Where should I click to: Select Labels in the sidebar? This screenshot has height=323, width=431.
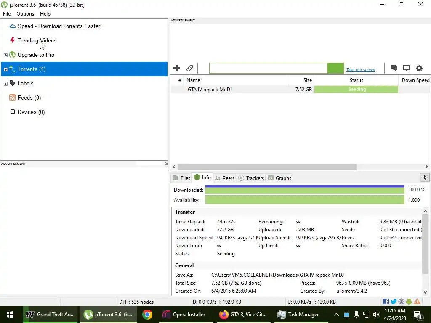26,84
